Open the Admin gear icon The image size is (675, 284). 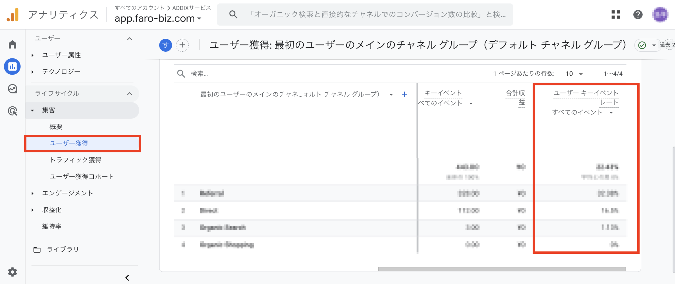tap(12, 272)
